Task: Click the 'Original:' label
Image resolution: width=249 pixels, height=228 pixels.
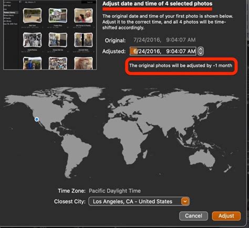Action: click(115, 41)
